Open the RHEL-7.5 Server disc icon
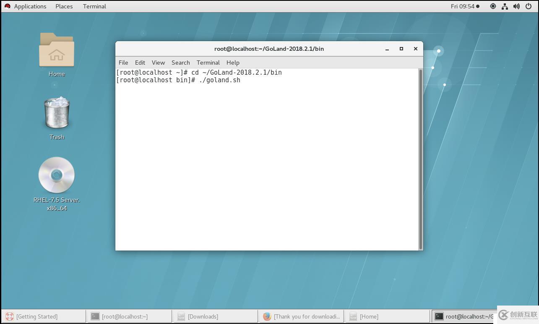The height and width of the screenshot is (324, 539). [57, 175]
